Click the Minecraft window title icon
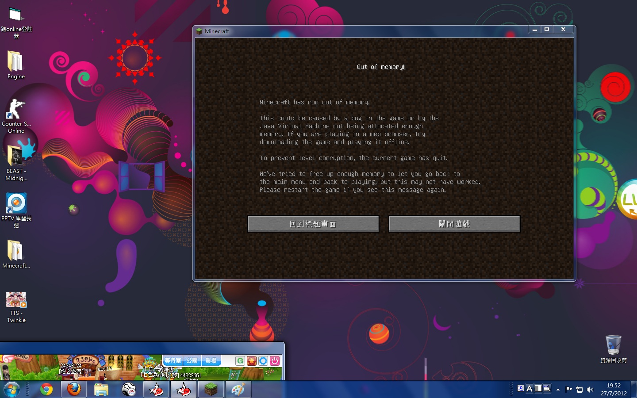The width and height of the screenshot is (637, 398). click(199, 31)
